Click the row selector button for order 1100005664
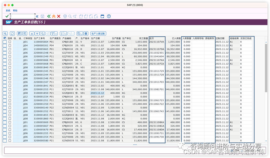The width and height of the screenshot is (270, 158). pos(5,42)
